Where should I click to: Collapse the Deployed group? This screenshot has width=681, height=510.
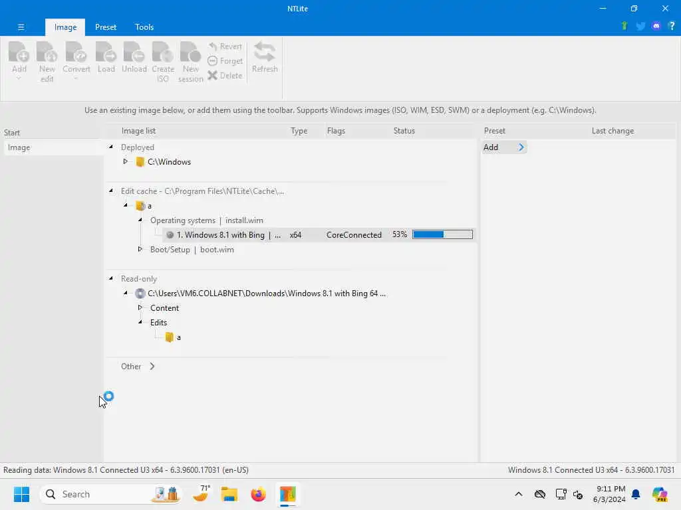111,147
